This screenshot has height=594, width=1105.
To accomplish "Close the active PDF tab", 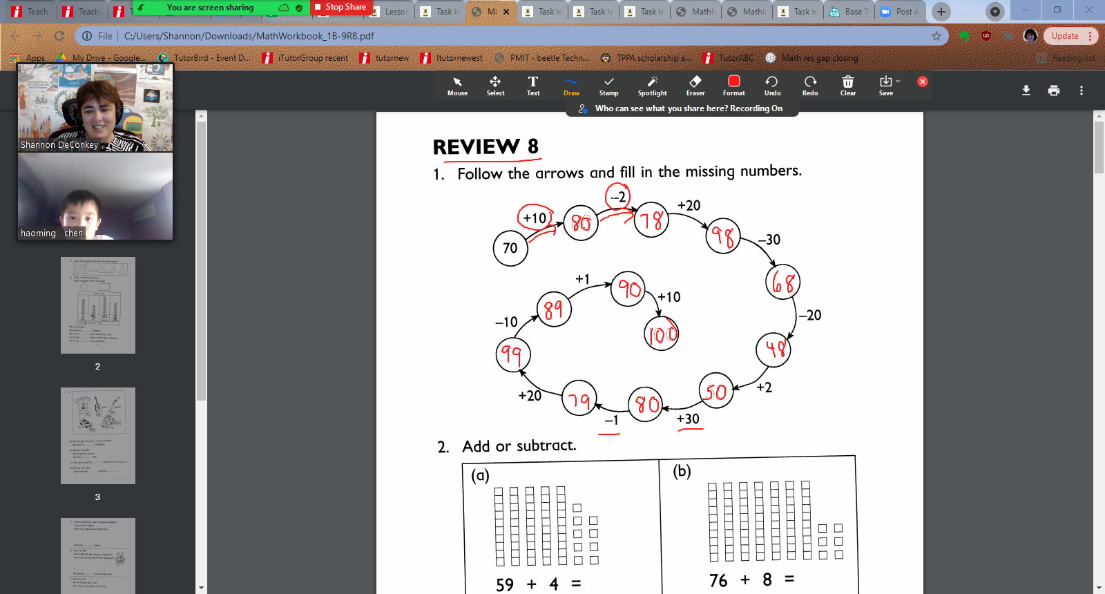I will click(x=506, y=12).
